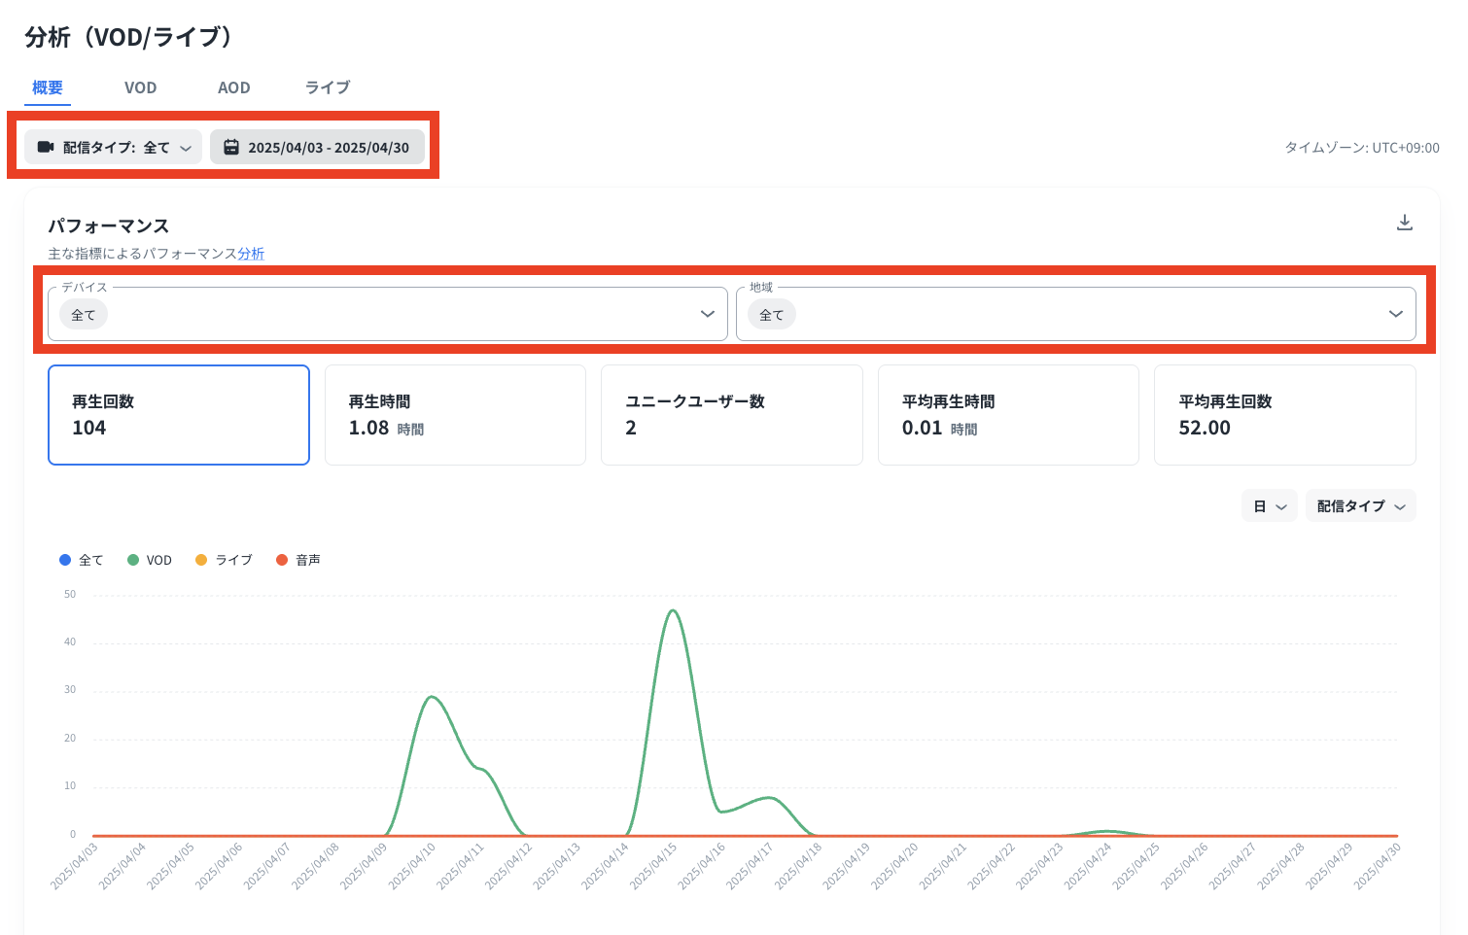Toggle the 全て series legend dot
The height and width of the screenshot is (935, 1468).
[65, 560]
